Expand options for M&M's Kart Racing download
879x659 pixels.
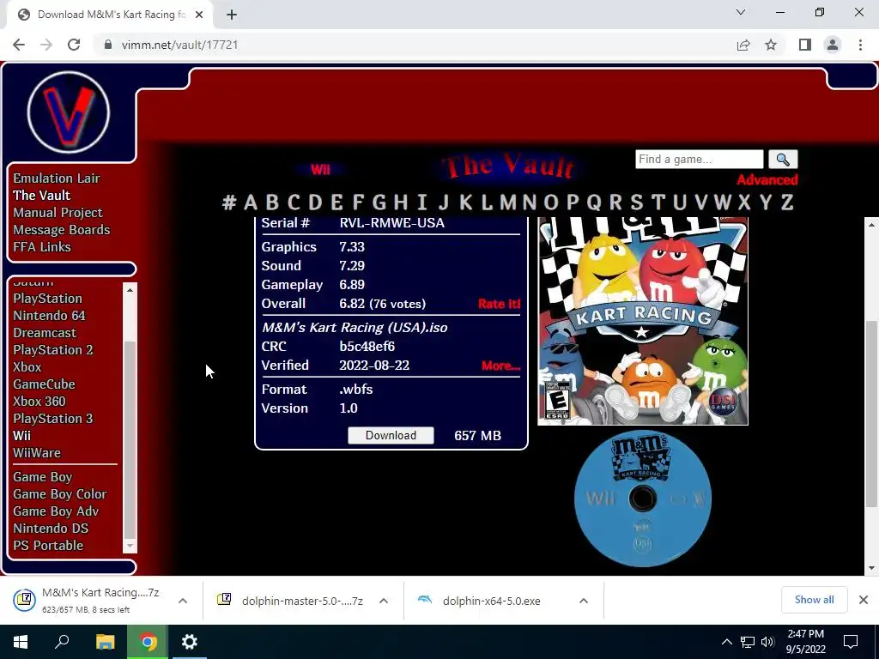(183, 601)
